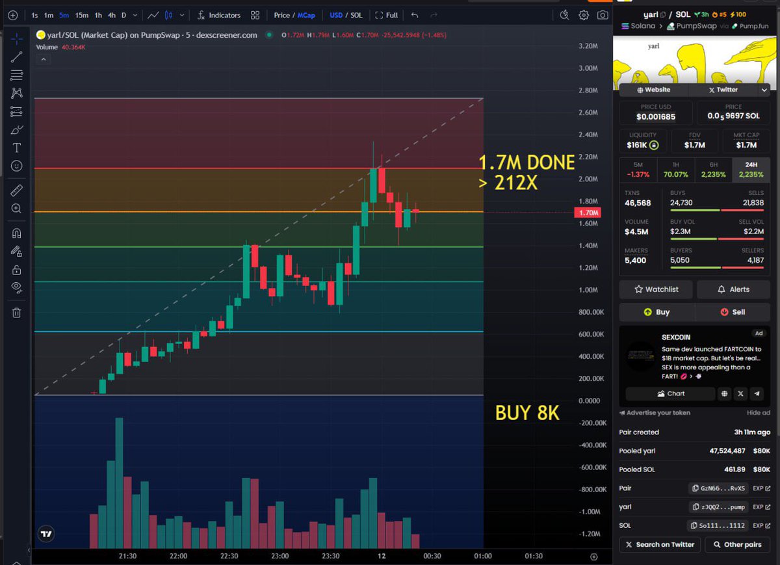Set the 1s timeframe
780x565 pixels.
click(34, 15)
